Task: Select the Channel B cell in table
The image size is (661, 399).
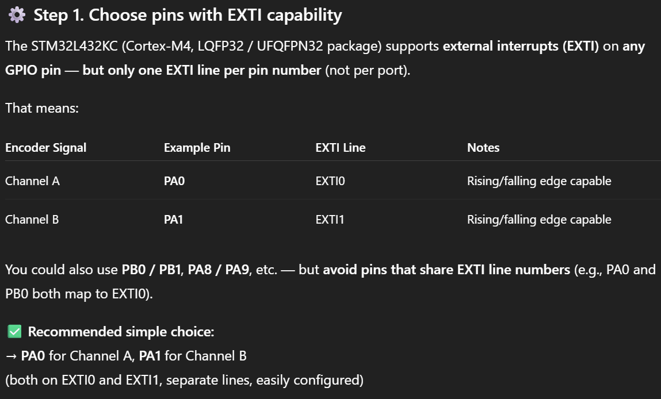Action: tap(32, 220)
